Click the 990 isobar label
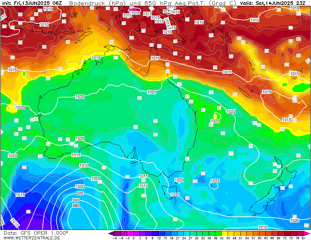 (x=76, y=200)
